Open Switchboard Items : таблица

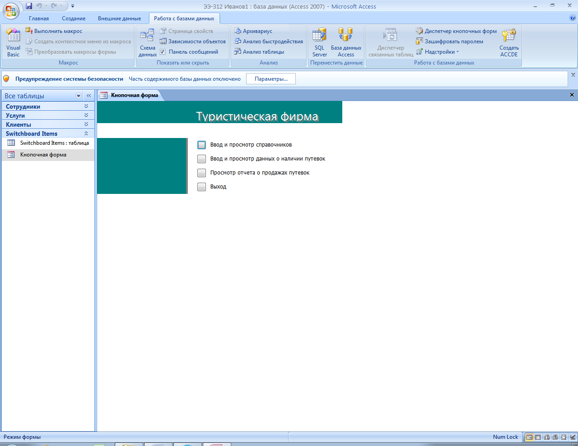click(x=48, y=143)
